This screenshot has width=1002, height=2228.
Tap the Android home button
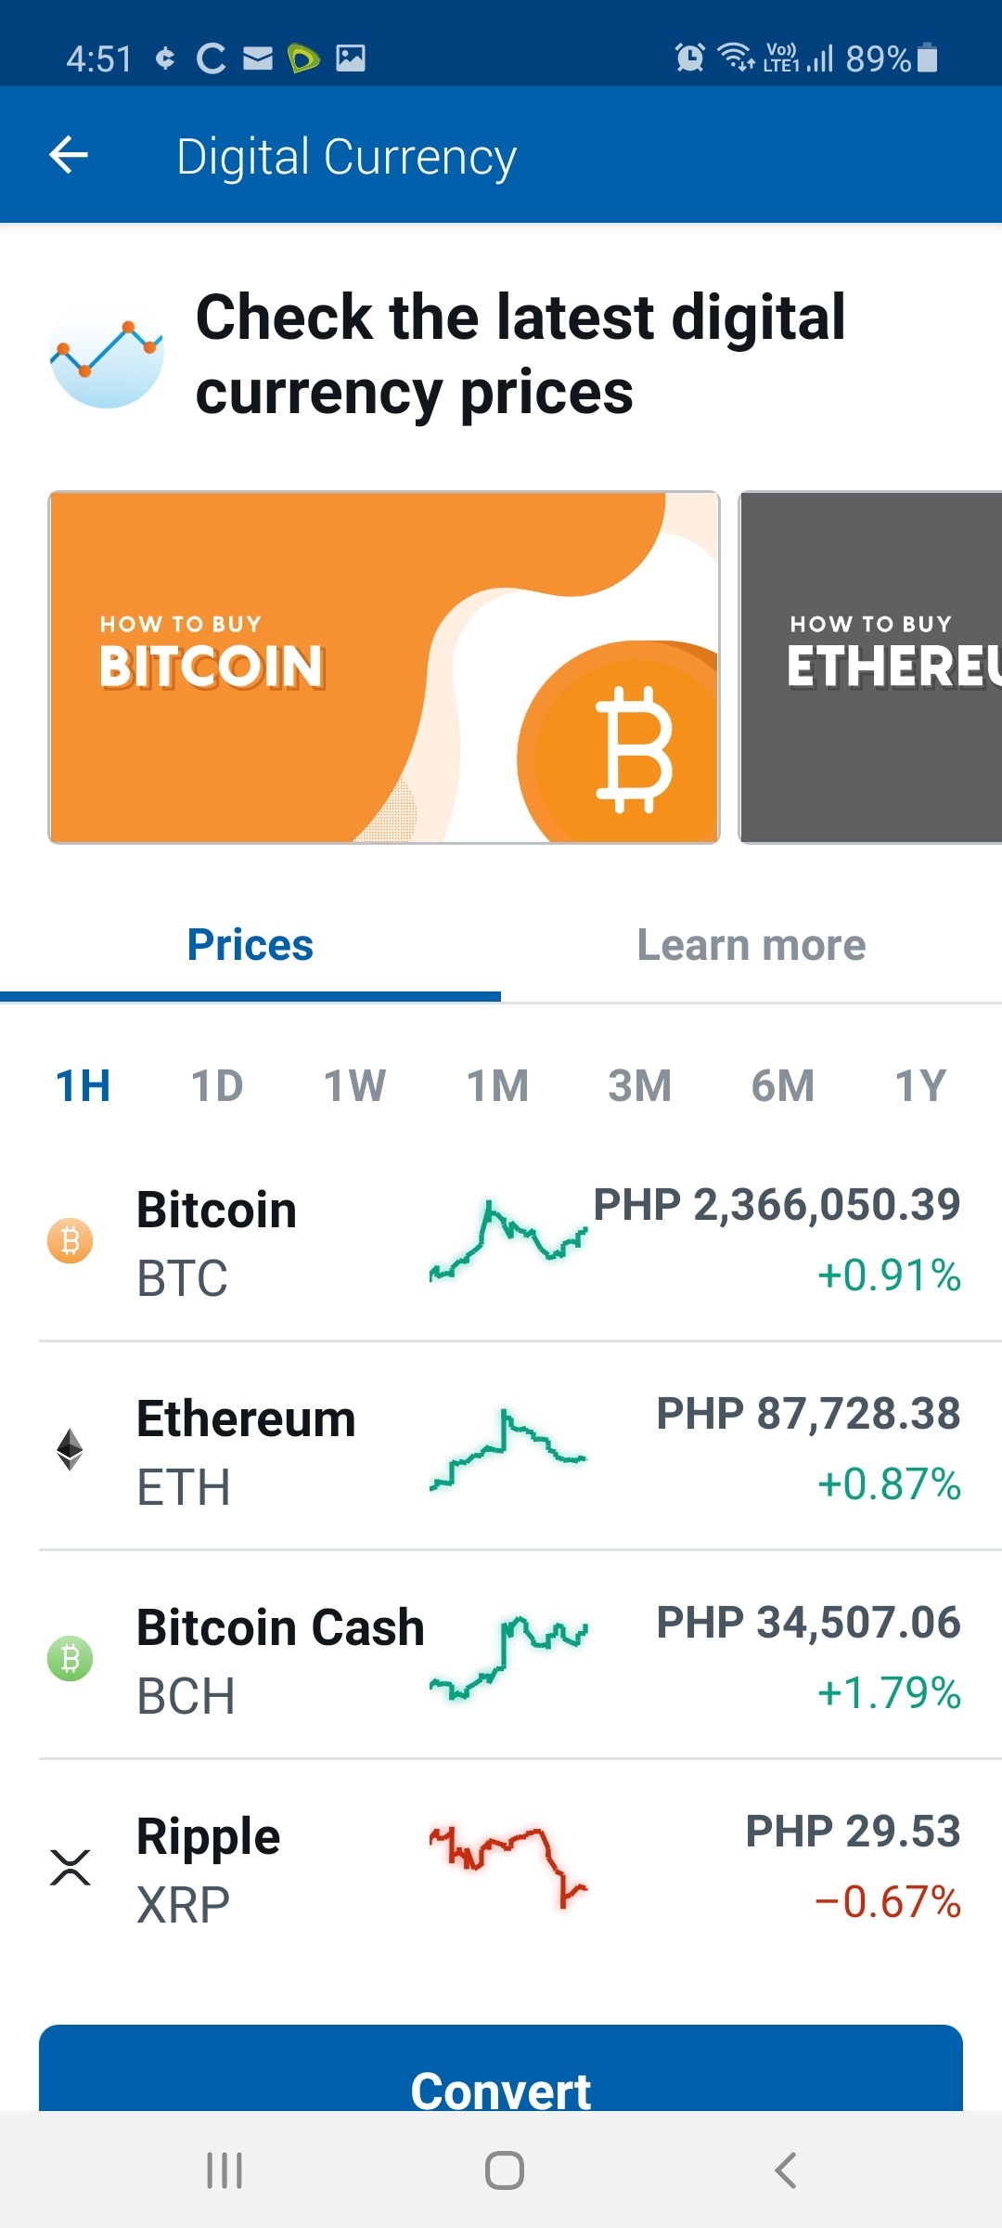(505, 2170)
